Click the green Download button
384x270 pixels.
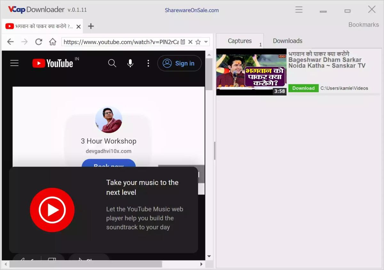(x=303, y=88)
